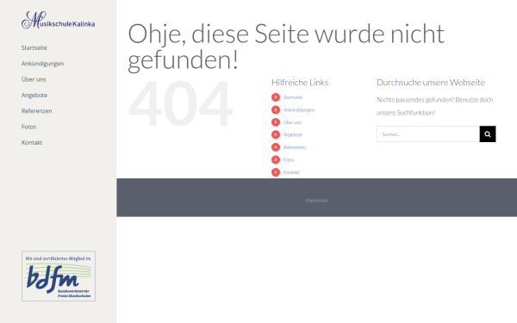Click the black magnifier search button
This screenshot has height=323, width=517.
point(488,134)
